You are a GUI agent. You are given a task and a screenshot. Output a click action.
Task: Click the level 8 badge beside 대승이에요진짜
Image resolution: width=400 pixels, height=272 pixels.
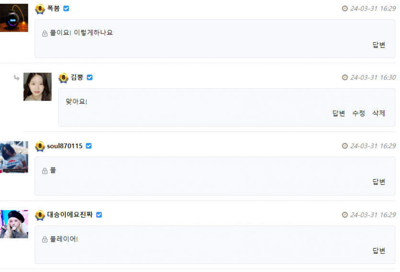40,215
